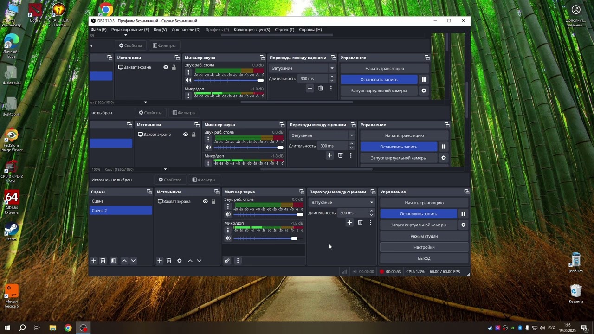The height and width of the screenshot is (334, 594).
Task: Hide Захват экрана via the eye below the preview
Action: click(x=205, y=201)
